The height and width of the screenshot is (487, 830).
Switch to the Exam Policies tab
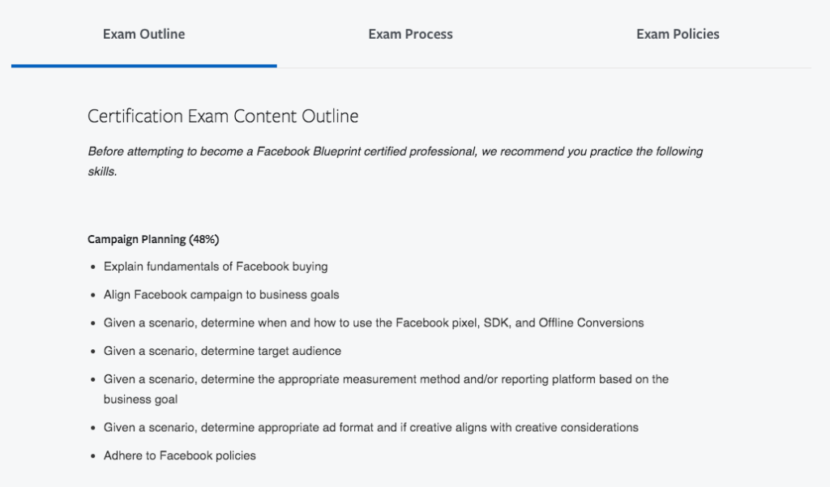678,34
